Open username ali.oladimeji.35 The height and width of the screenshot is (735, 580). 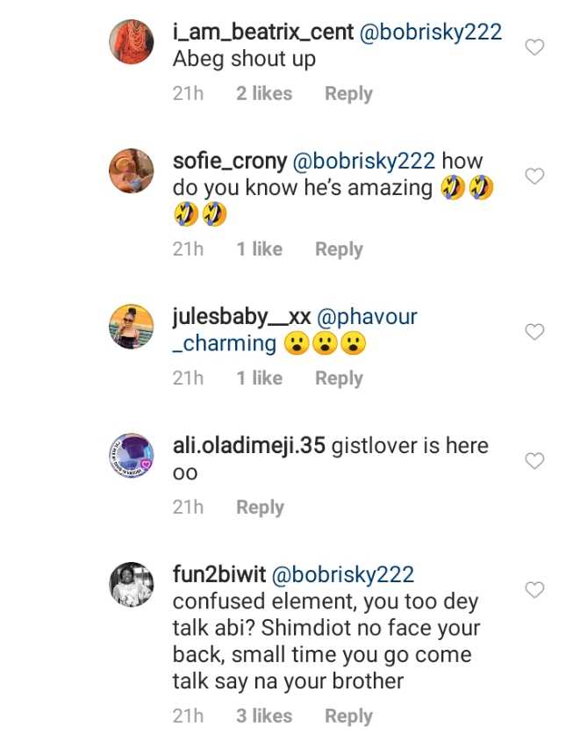coord(248,446)
